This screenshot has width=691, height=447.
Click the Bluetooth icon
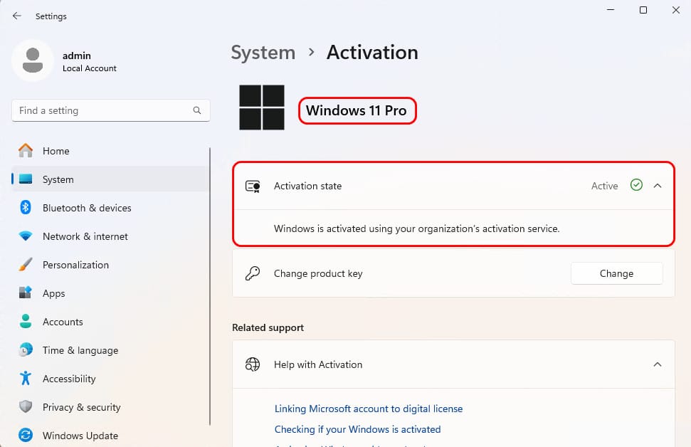click(x=26, y=207)
